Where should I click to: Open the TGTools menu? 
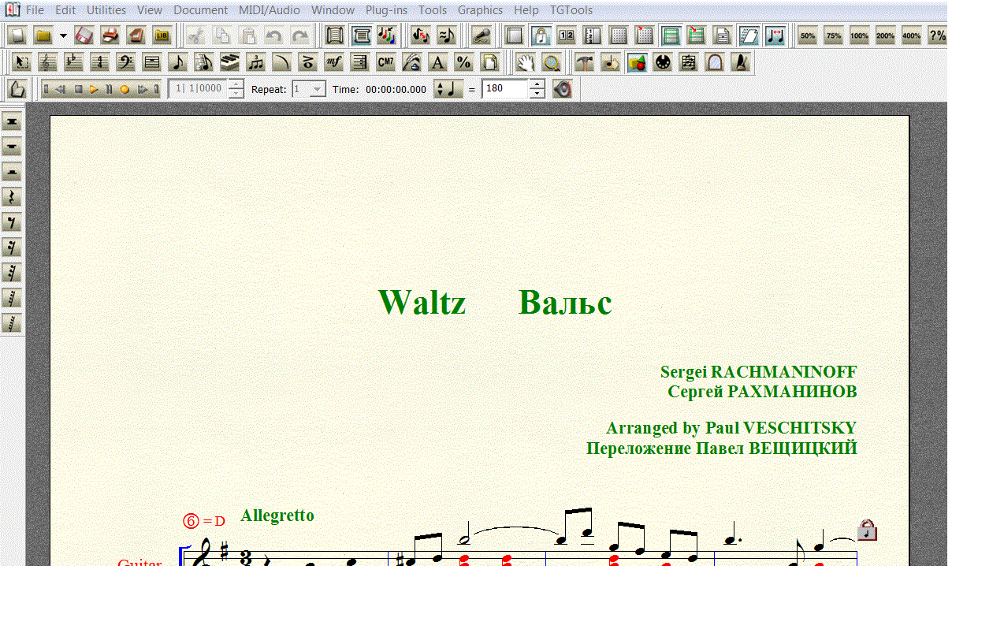[571, 10]
